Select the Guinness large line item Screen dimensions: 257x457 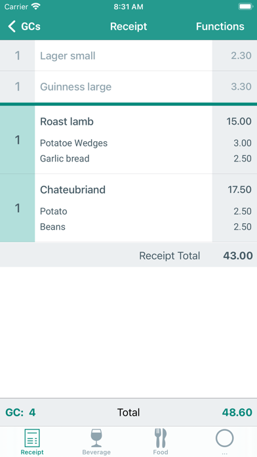[128, 87]
